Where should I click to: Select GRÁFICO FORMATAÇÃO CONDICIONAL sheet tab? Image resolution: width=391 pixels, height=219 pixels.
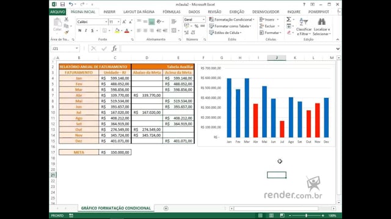(x=116, y=208)
